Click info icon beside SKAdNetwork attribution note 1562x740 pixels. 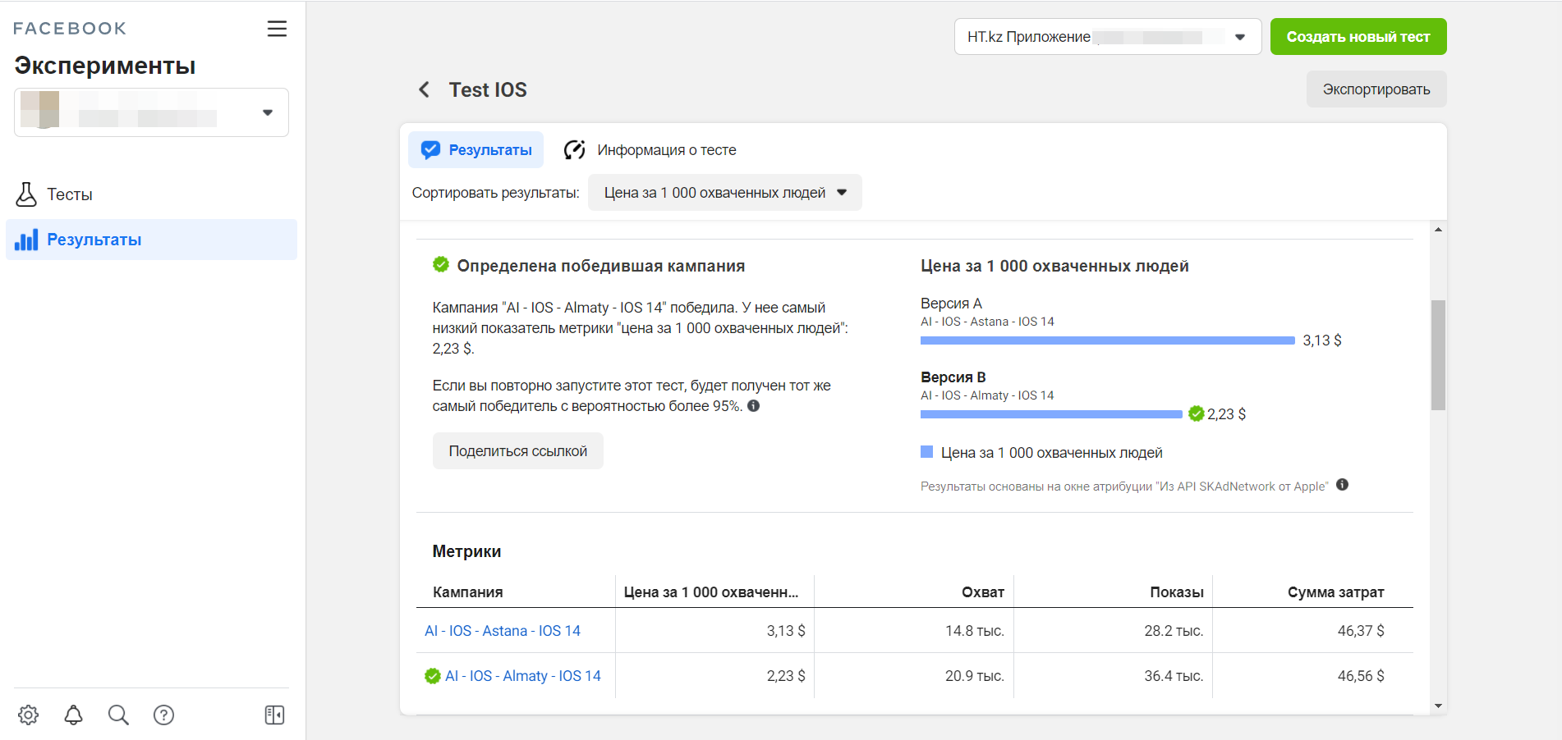pos(1342,485)
